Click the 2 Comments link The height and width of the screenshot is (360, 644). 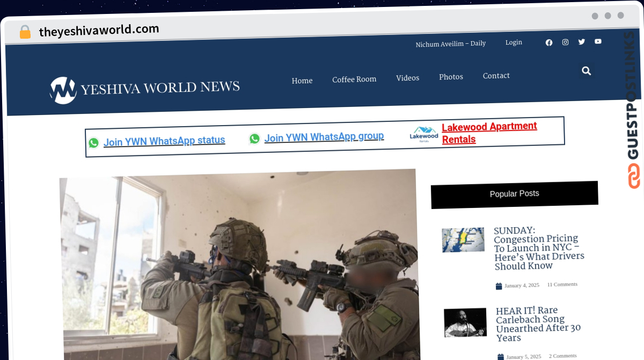coord(562,356)
